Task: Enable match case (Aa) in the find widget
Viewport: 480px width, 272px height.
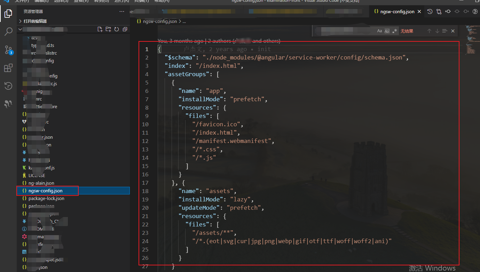Action: pos(379,31)
